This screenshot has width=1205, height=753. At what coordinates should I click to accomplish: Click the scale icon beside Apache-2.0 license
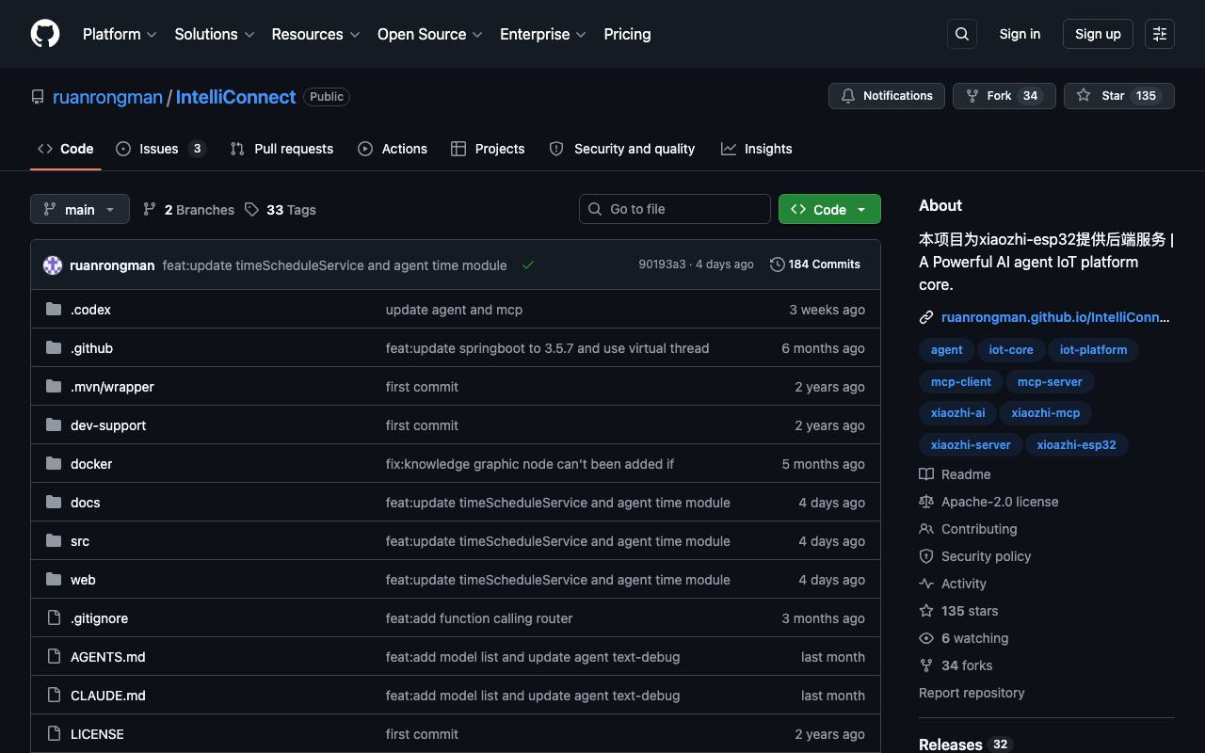coord(926,502)
